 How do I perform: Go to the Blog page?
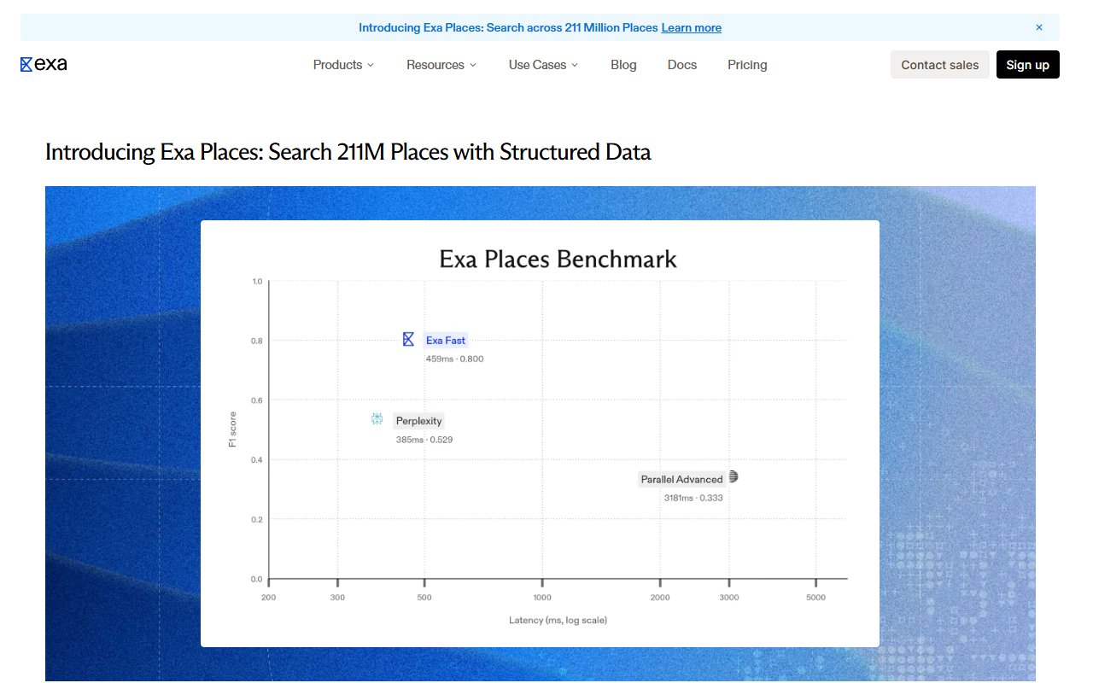coord(623,65)
